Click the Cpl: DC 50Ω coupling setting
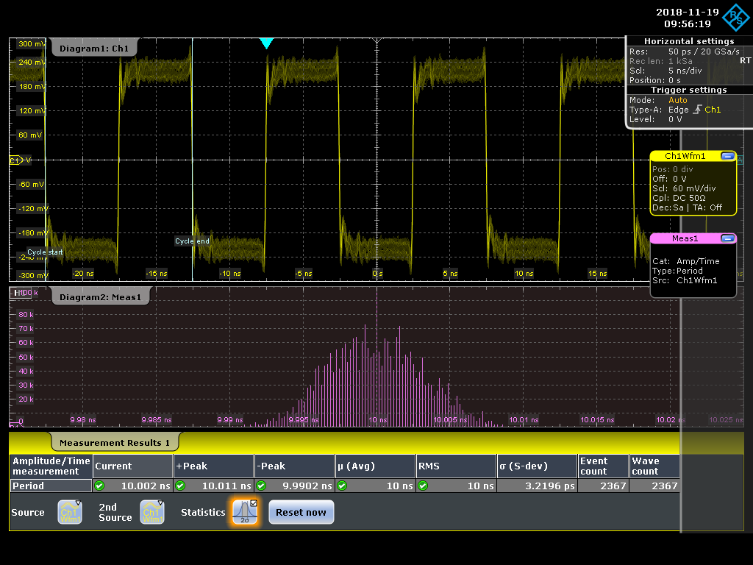The width and height of the screenshot is (753, 565). [679, 198]
